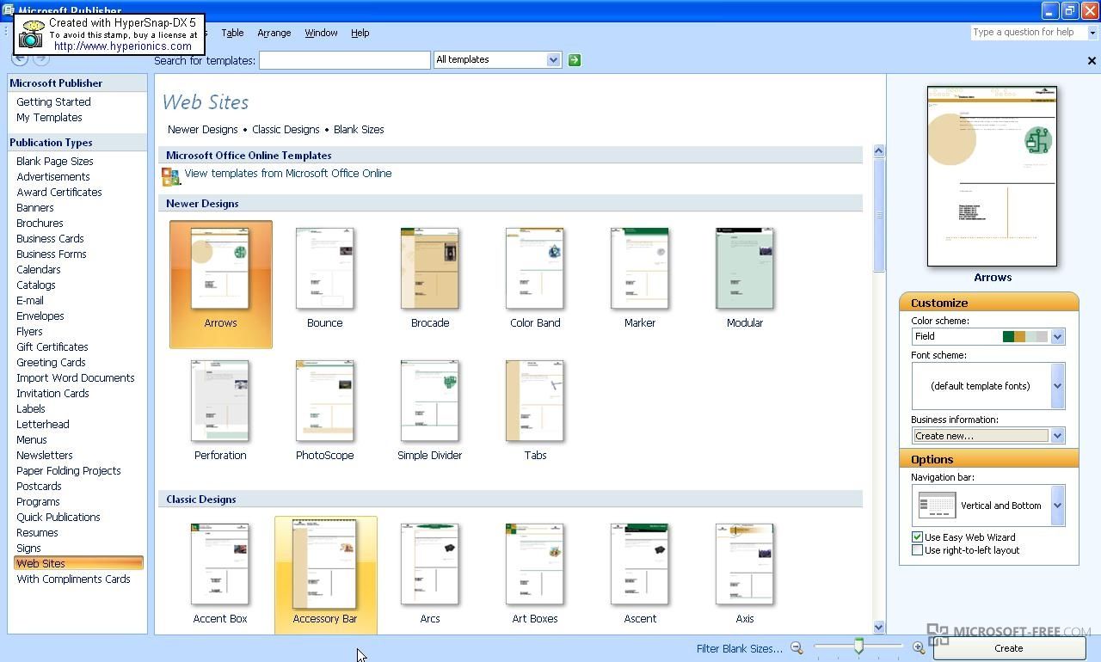The height and width of the screenshot is (662, 1101).
Task: Select Business Cards publication type
Action: (x=50, y=238)
